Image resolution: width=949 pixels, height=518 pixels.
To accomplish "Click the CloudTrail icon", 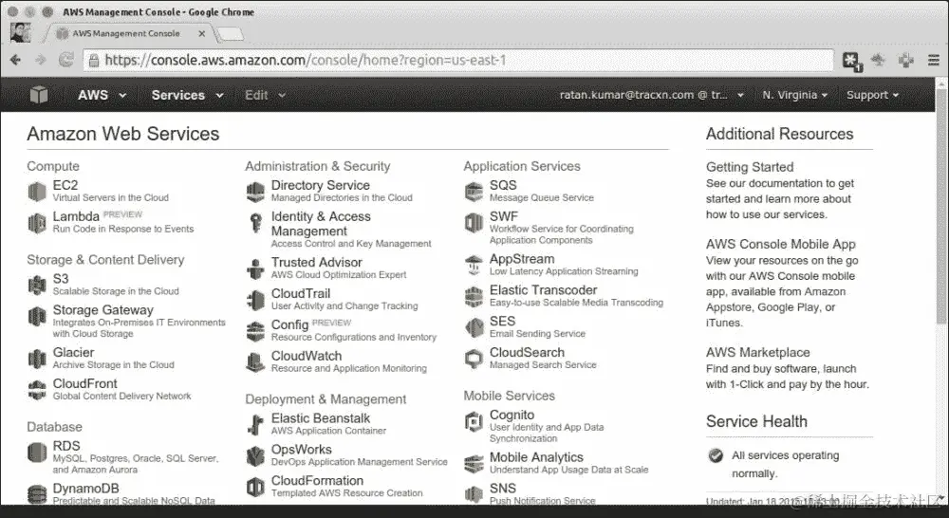I will click(255, 300).
